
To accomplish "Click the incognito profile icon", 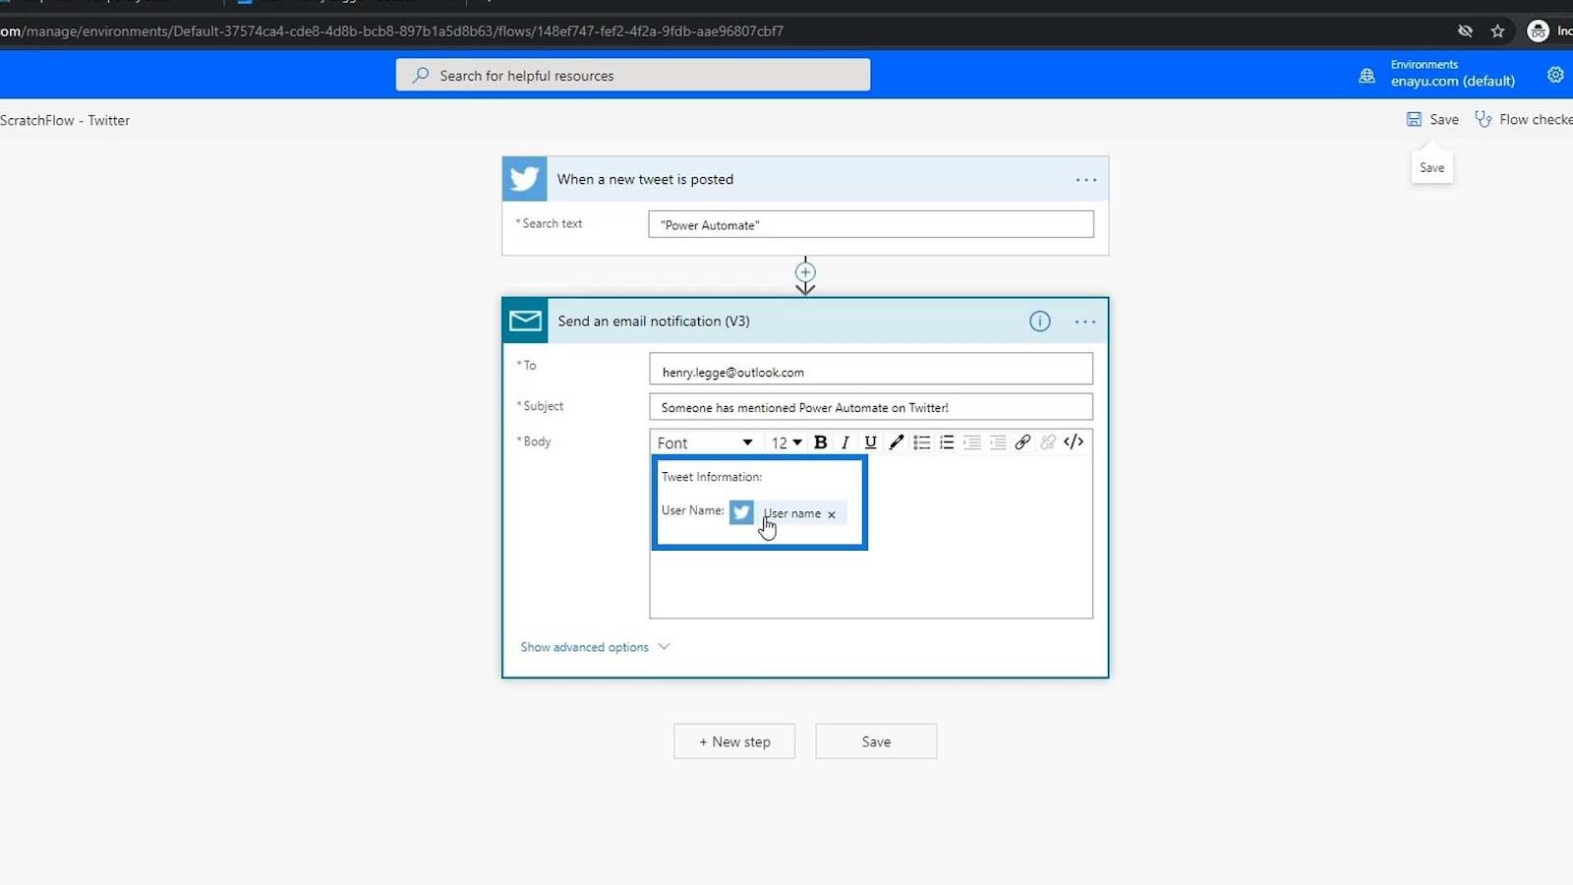I will [x=1538, y=31].
